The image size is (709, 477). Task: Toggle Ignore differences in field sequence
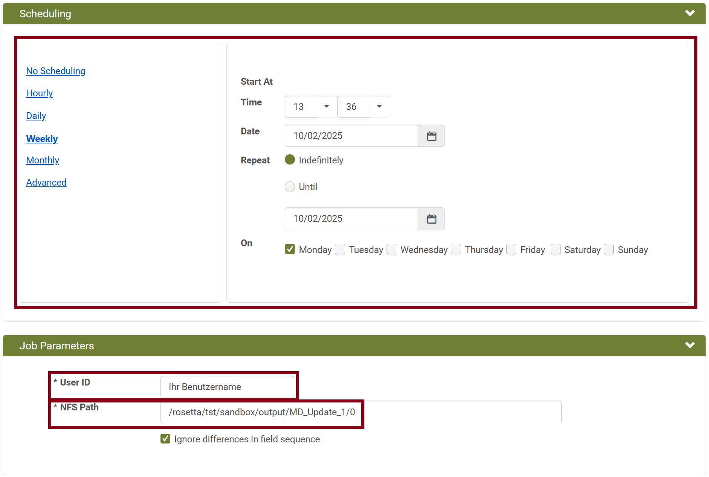coord(165,439)
